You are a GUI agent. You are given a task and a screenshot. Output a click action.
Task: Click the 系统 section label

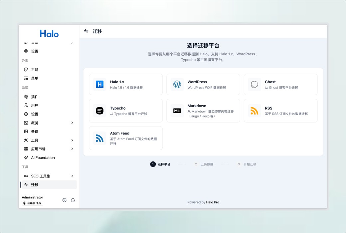25,88
